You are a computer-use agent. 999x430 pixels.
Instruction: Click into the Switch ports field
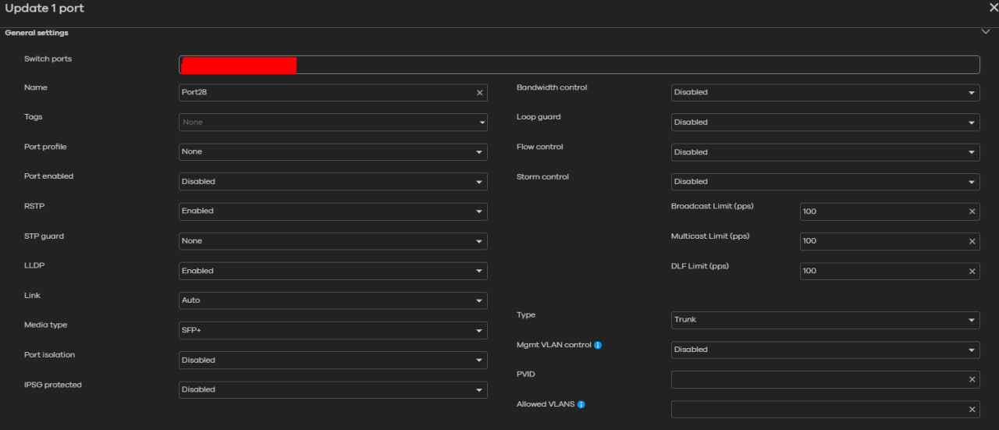coord(579,65)
